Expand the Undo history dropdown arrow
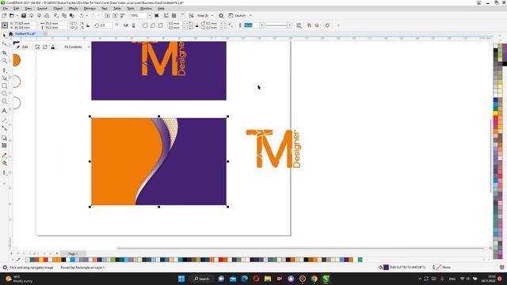507x285 pixels. pos(86,16)
